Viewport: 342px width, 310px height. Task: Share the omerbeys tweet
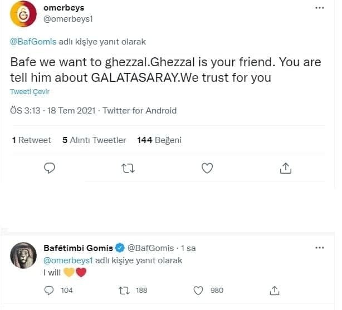point(285,167)
